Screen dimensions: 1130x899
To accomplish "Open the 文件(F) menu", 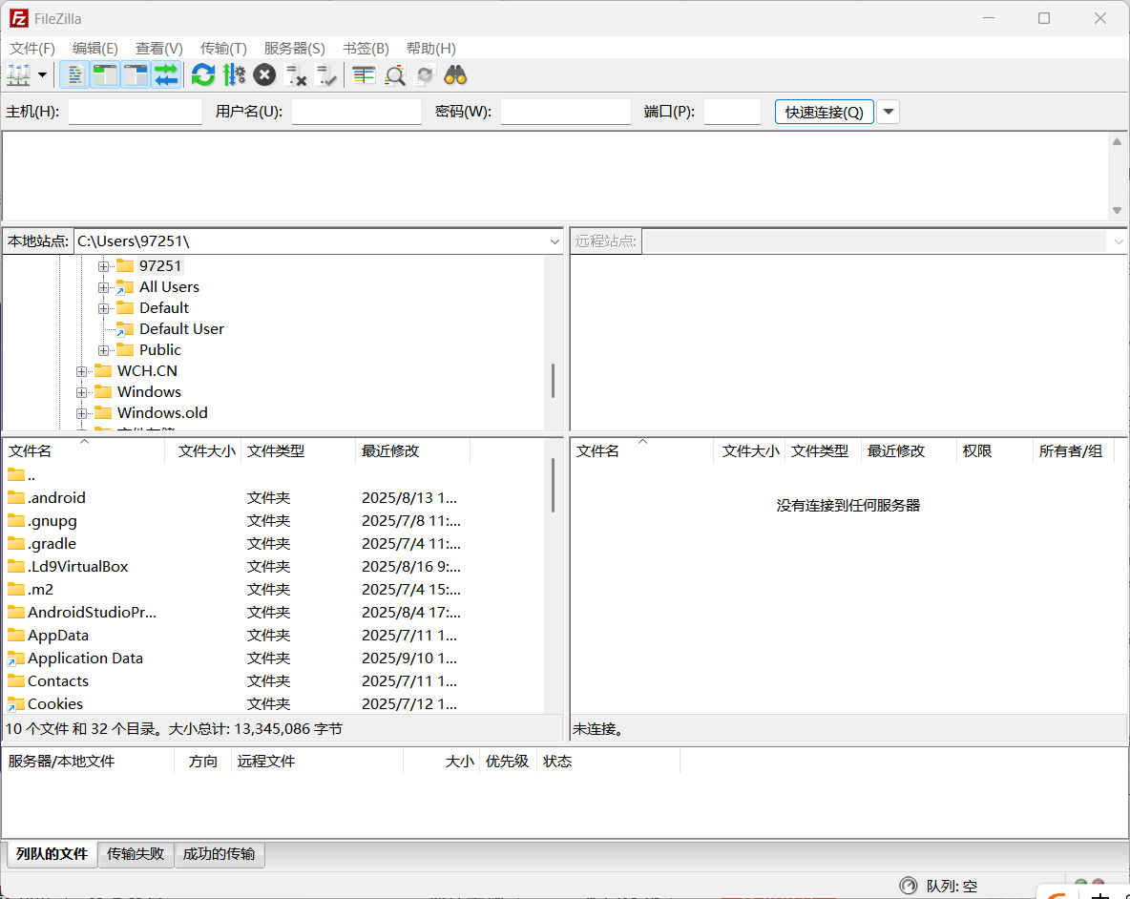I will 32,49.
